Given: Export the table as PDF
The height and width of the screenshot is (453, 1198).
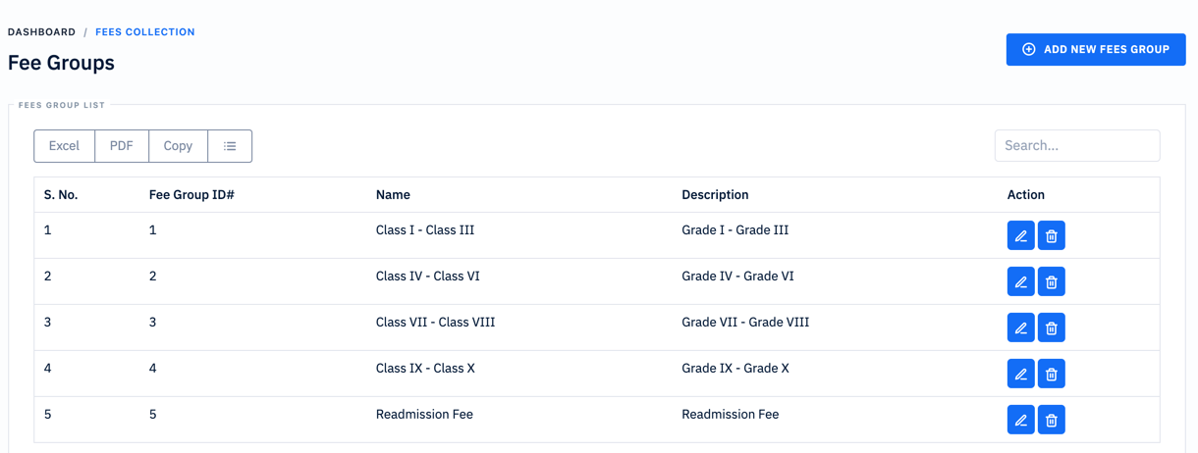Looking at the screenshot, I should coord(122,146).
